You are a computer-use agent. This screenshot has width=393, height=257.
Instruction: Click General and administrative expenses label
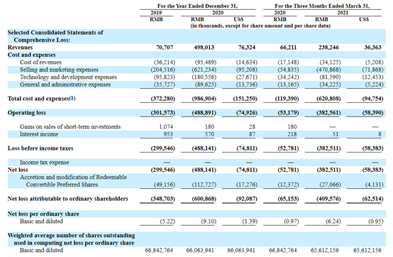coord(65,84)
